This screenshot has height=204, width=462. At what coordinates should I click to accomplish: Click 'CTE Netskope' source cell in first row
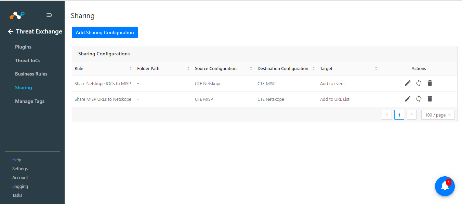coord(208,83)
